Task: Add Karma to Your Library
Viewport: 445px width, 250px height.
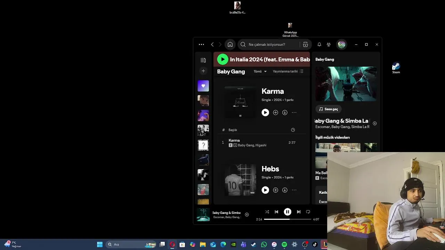Action: (x=275, y=112)
